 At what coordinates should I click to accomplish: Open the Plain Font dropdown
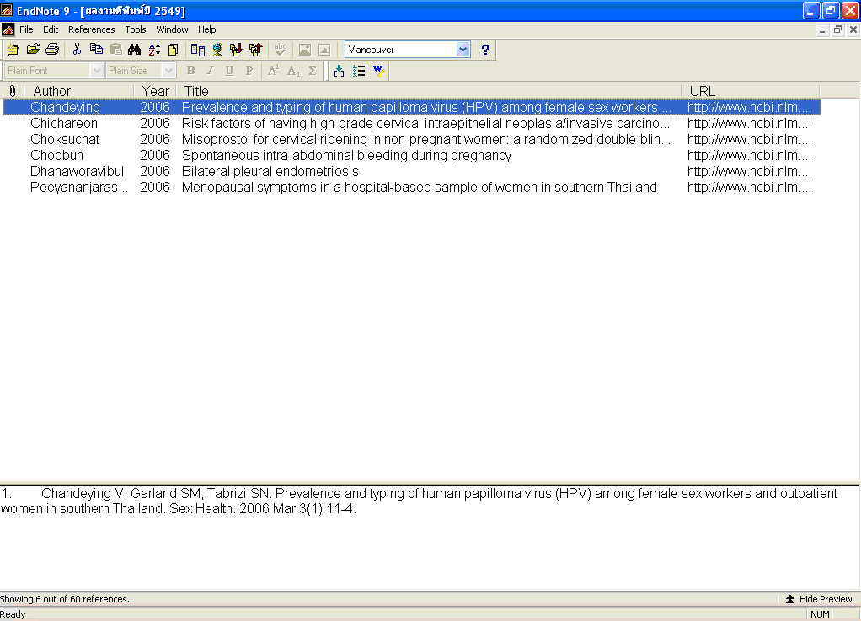click(x=97, y=70)
